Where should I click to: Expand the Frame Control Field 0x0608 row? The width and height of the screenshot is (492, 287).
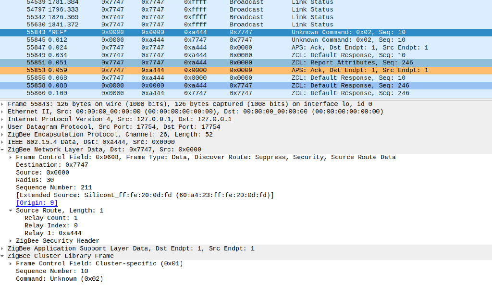click(x=10, y=157)
